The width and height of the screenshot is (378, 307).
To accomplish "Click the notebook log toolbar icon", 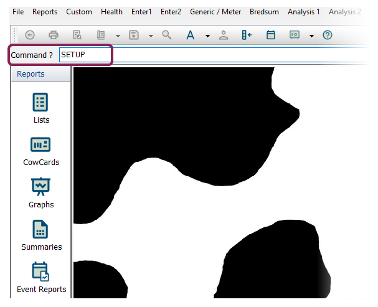I will pyautogui.click(x=101, y=35).
